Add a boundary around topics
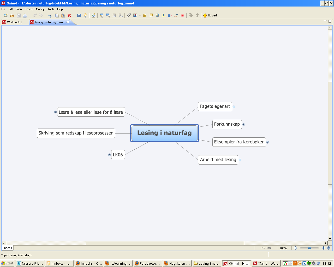This screenshot has width=334, height=267. (164, 15)
